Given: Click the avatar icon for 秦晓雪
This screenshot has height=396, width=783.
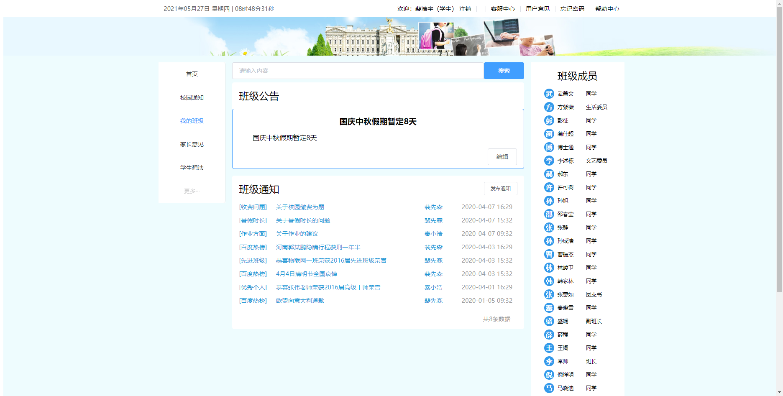Looking at the screenshot, I should [549, 308].
